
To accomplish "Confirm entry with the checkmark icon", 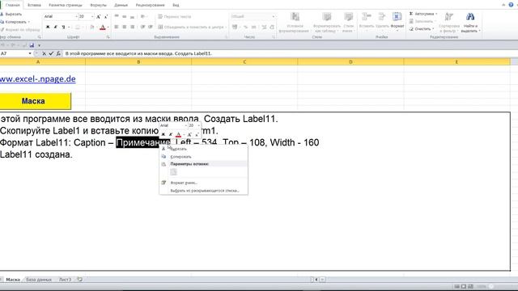I will pyautogui.click(x=51, y=53).
